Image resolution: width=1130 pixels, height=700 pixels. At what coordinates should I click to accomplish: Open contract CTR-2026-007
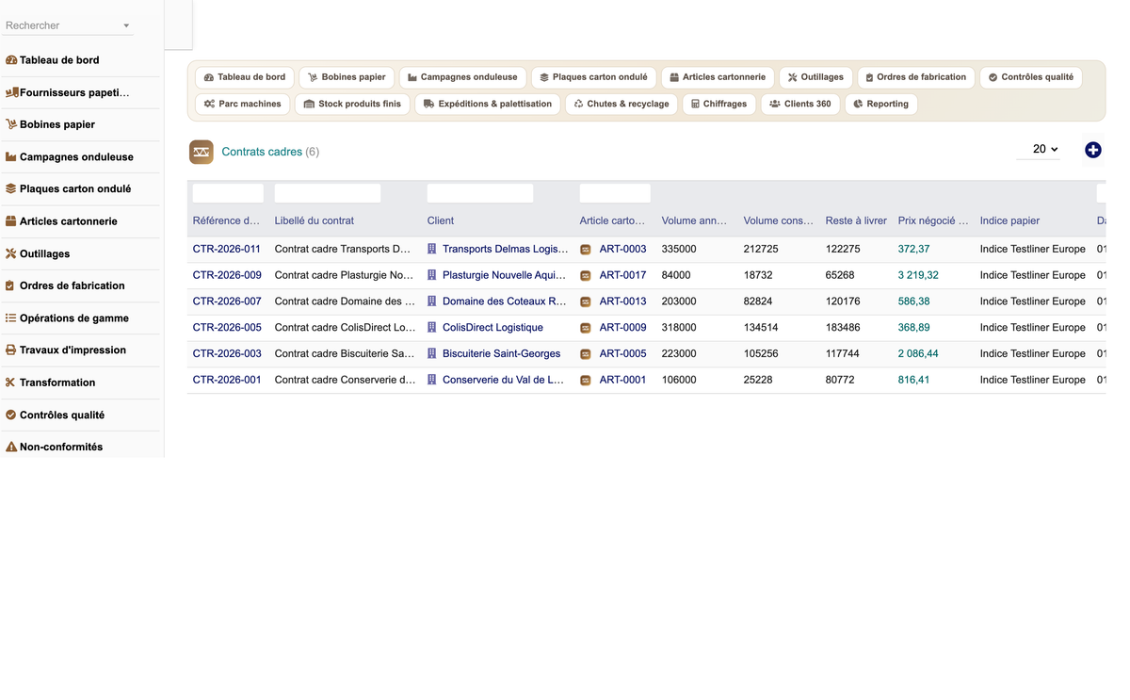(x=227, y=301)
